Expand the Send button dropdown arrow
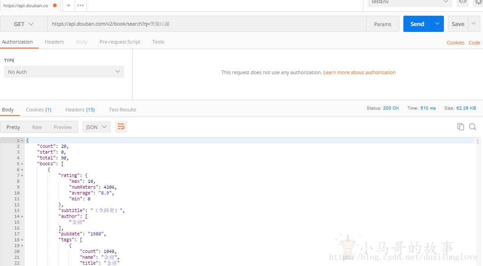Image resolution: width=483 pixels, height=266 pixels. (x=438, y=24)
